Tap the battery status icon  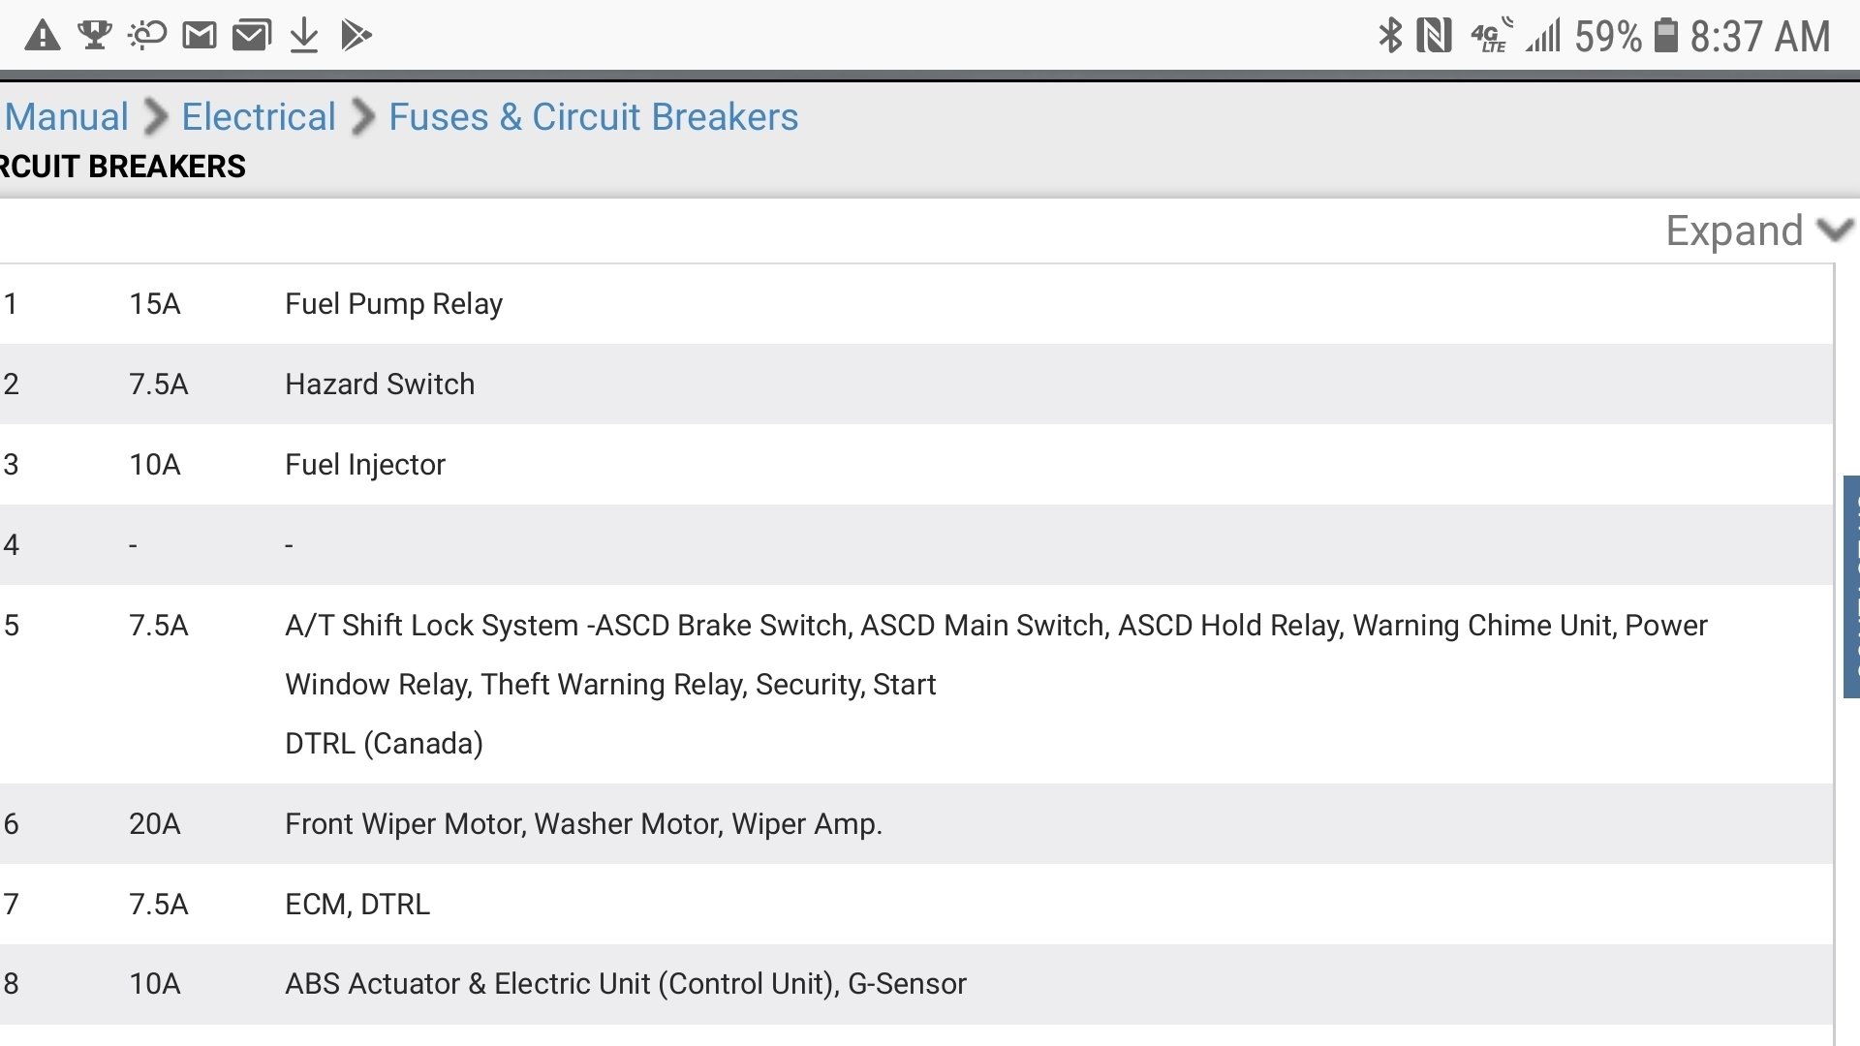(1665, 36)
